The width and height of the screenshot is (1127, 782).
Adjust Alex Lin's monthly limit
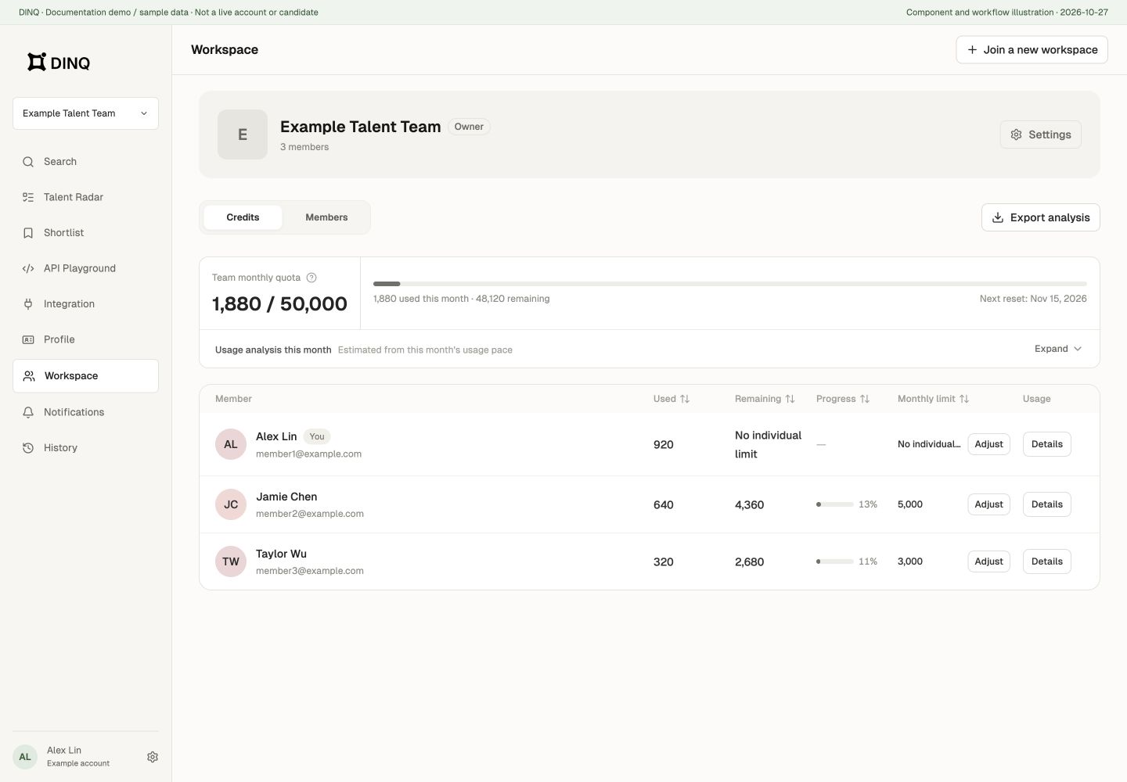(x=989, y=444)
